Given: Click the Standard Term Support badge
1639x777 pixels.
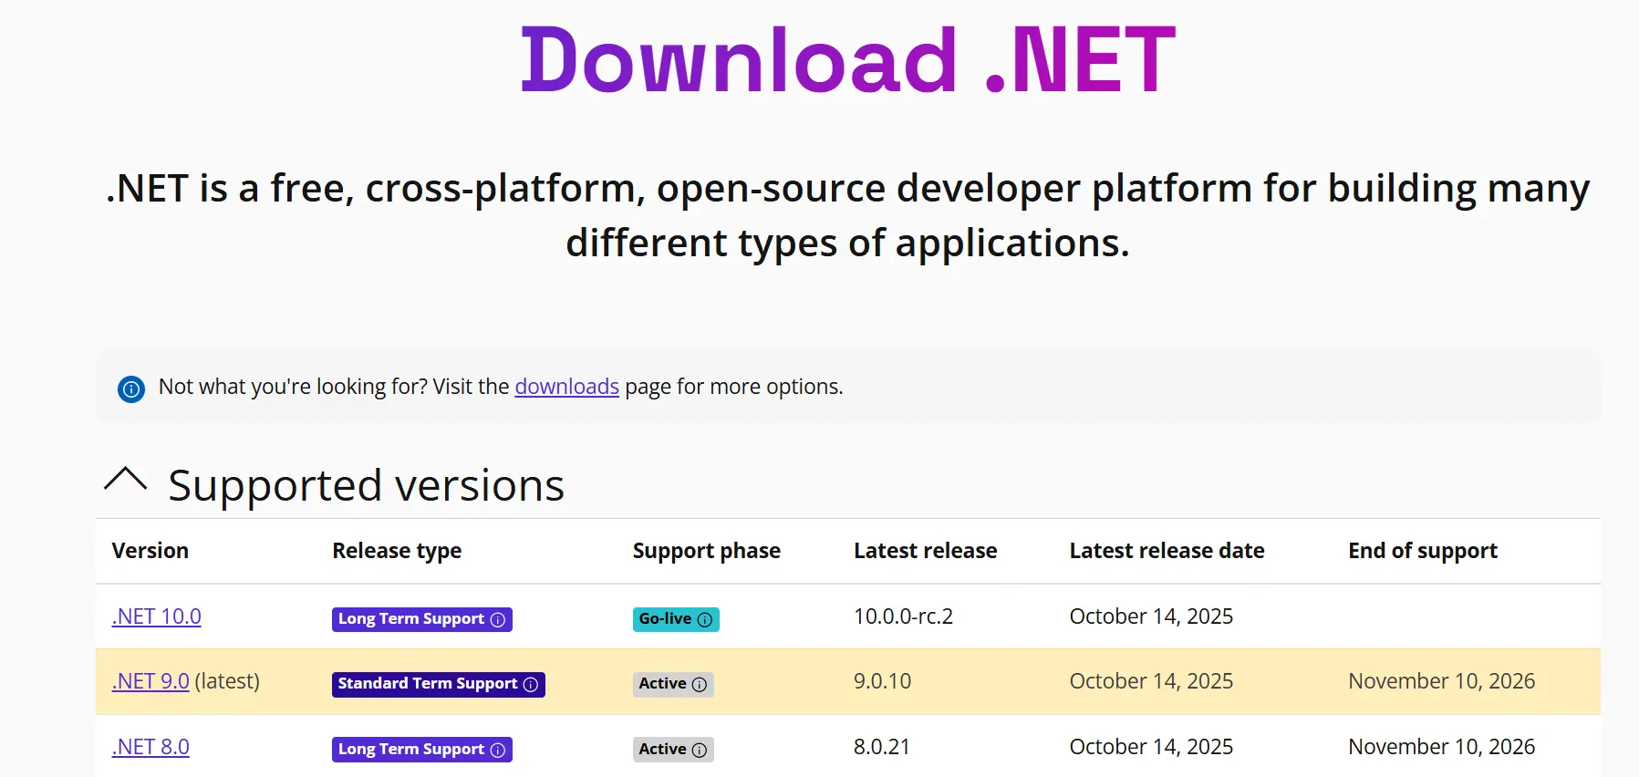Looking at the screenshot, I should pos(439,684).
